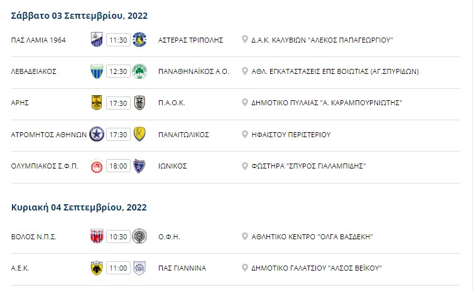This screenshot has width=473, height=290.
Task: Click the Σάββατο 03 Σεπτεμβρίου date heading
Action: click(x=79, y=16)
